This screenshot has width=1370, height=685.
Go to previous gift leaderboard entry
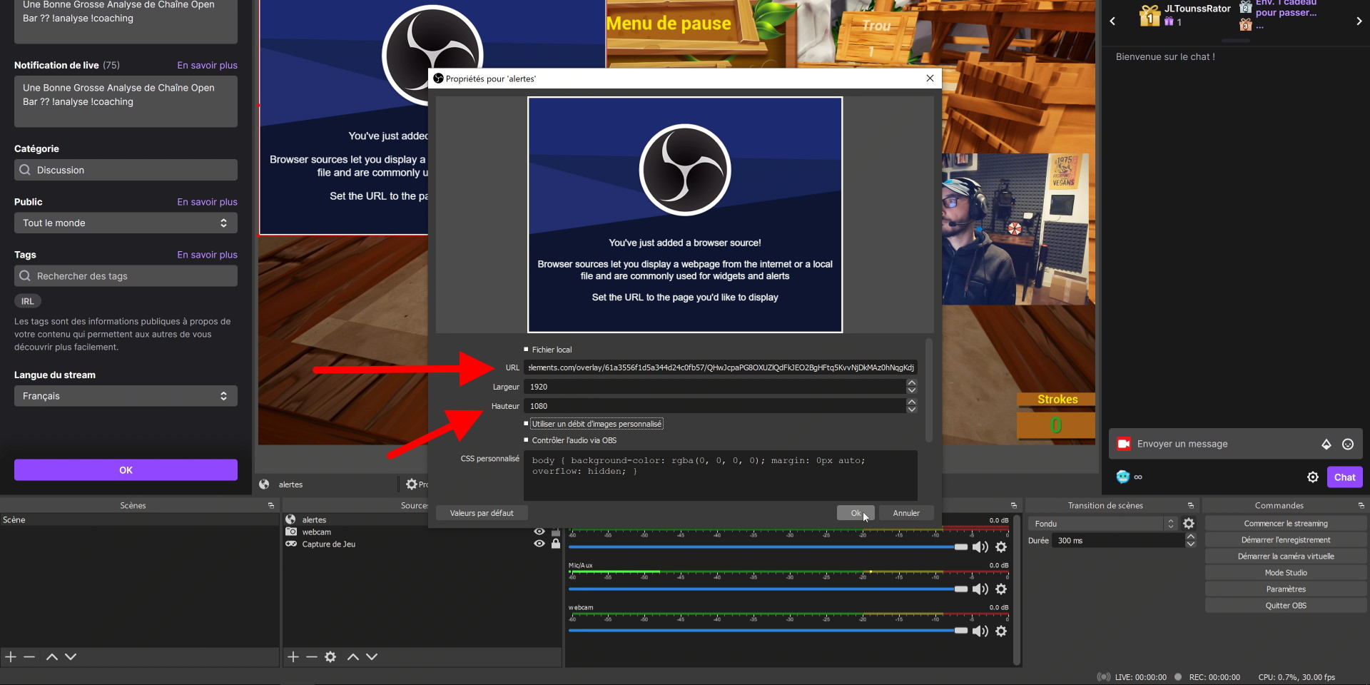[x=1112, y=21]
